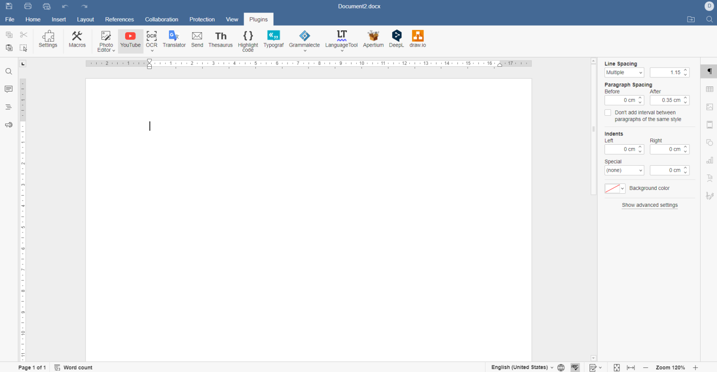
Task: Click the paragraph spacing After value field
Action: click(x=667, y=100)
